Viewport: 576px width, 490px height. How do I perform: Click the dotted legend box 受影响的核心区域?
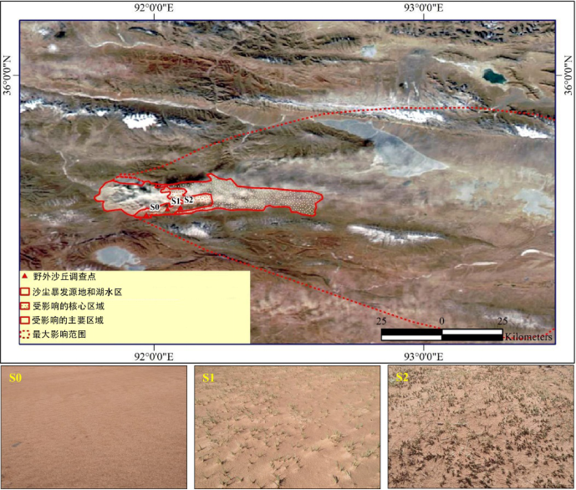pyautogui.click(x=24, y=306)
